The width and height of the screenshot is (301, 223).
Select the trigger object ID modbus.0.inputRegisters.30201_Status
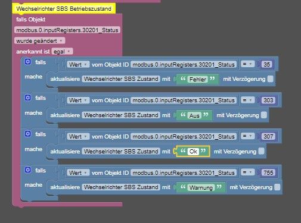coord(67,30)
